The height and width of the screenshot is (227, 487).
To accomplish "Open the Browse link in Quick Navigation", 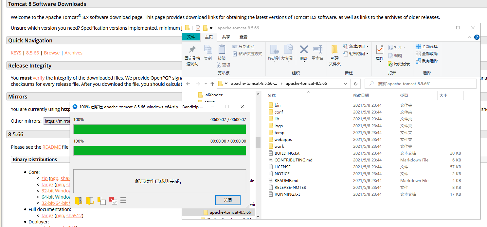I will coord(52,53).
